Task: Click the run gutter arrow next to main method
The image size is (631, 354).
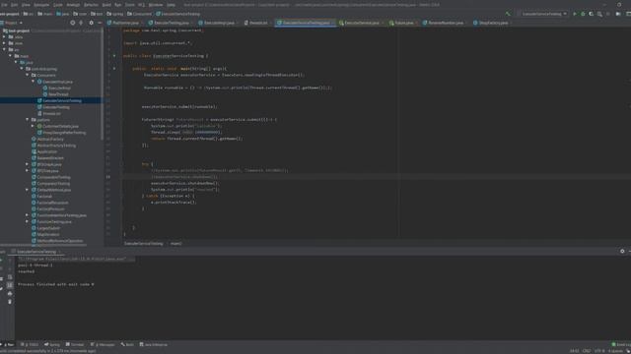Action: (114, 69)
